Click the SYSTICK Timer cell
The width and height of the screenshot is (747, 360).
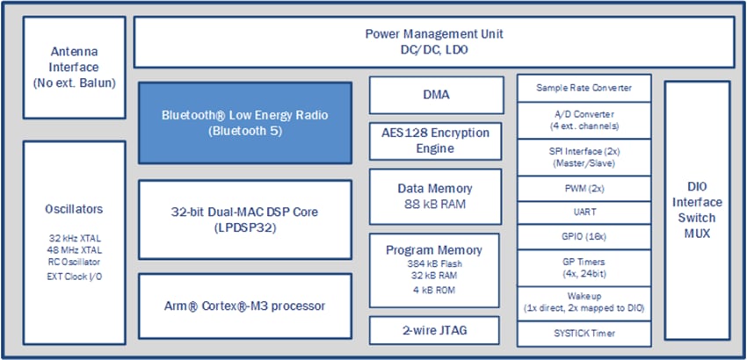pos(584,334)
